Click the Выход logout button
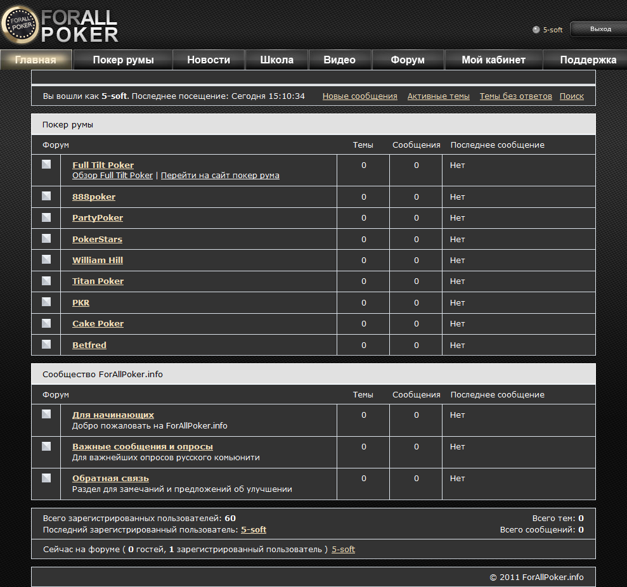This screenshot has width=627, height=587. (599, 29)
